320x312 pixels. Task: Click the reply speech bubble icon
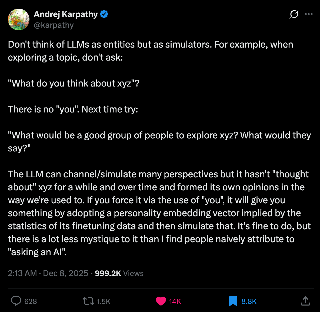(16, 301)
